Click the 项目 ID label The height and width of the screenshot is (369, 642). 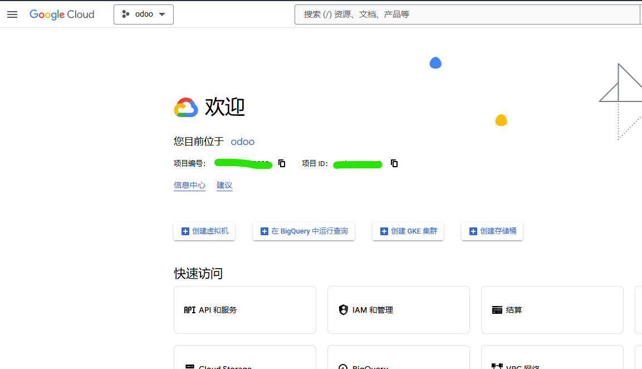pos(315,163)
